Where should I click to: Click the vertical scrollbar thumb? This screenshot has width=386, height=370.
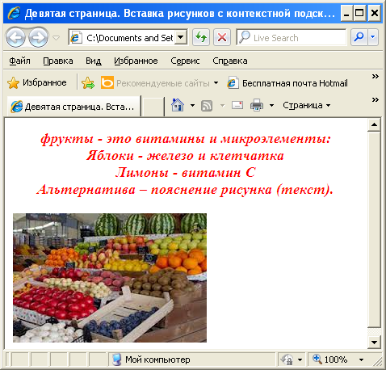pos(374,229)
